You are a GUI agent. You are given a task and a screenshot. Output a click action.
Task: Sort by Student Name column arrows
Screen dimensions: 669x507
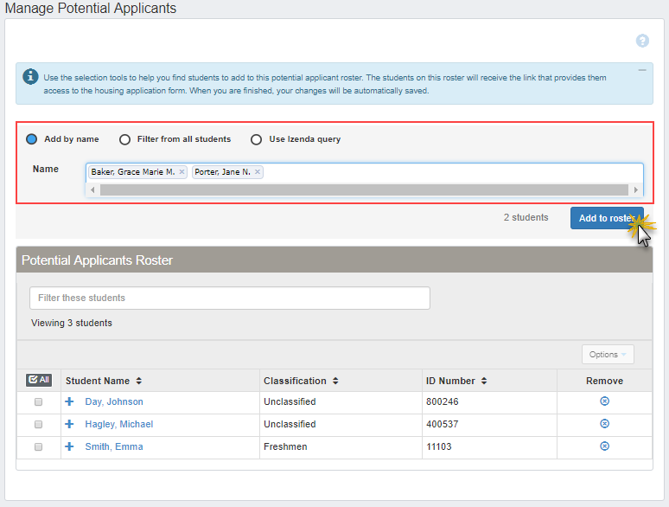[139, 381]
